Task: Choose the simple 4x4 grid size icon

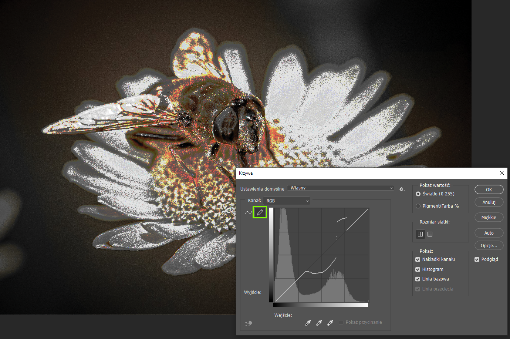Action: pyautogui.click(x=420, y=234)
